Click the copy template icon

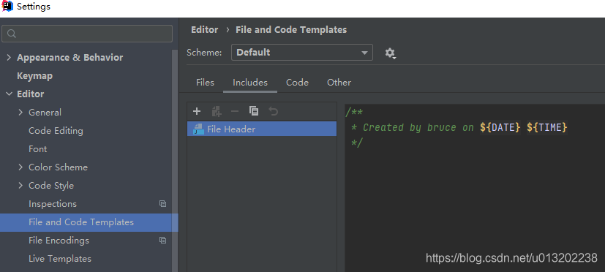point(254,111)
